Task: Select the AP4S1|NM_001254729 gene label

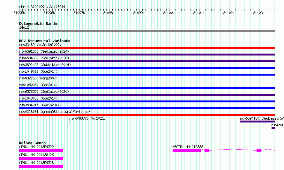Action: [36, 147]
